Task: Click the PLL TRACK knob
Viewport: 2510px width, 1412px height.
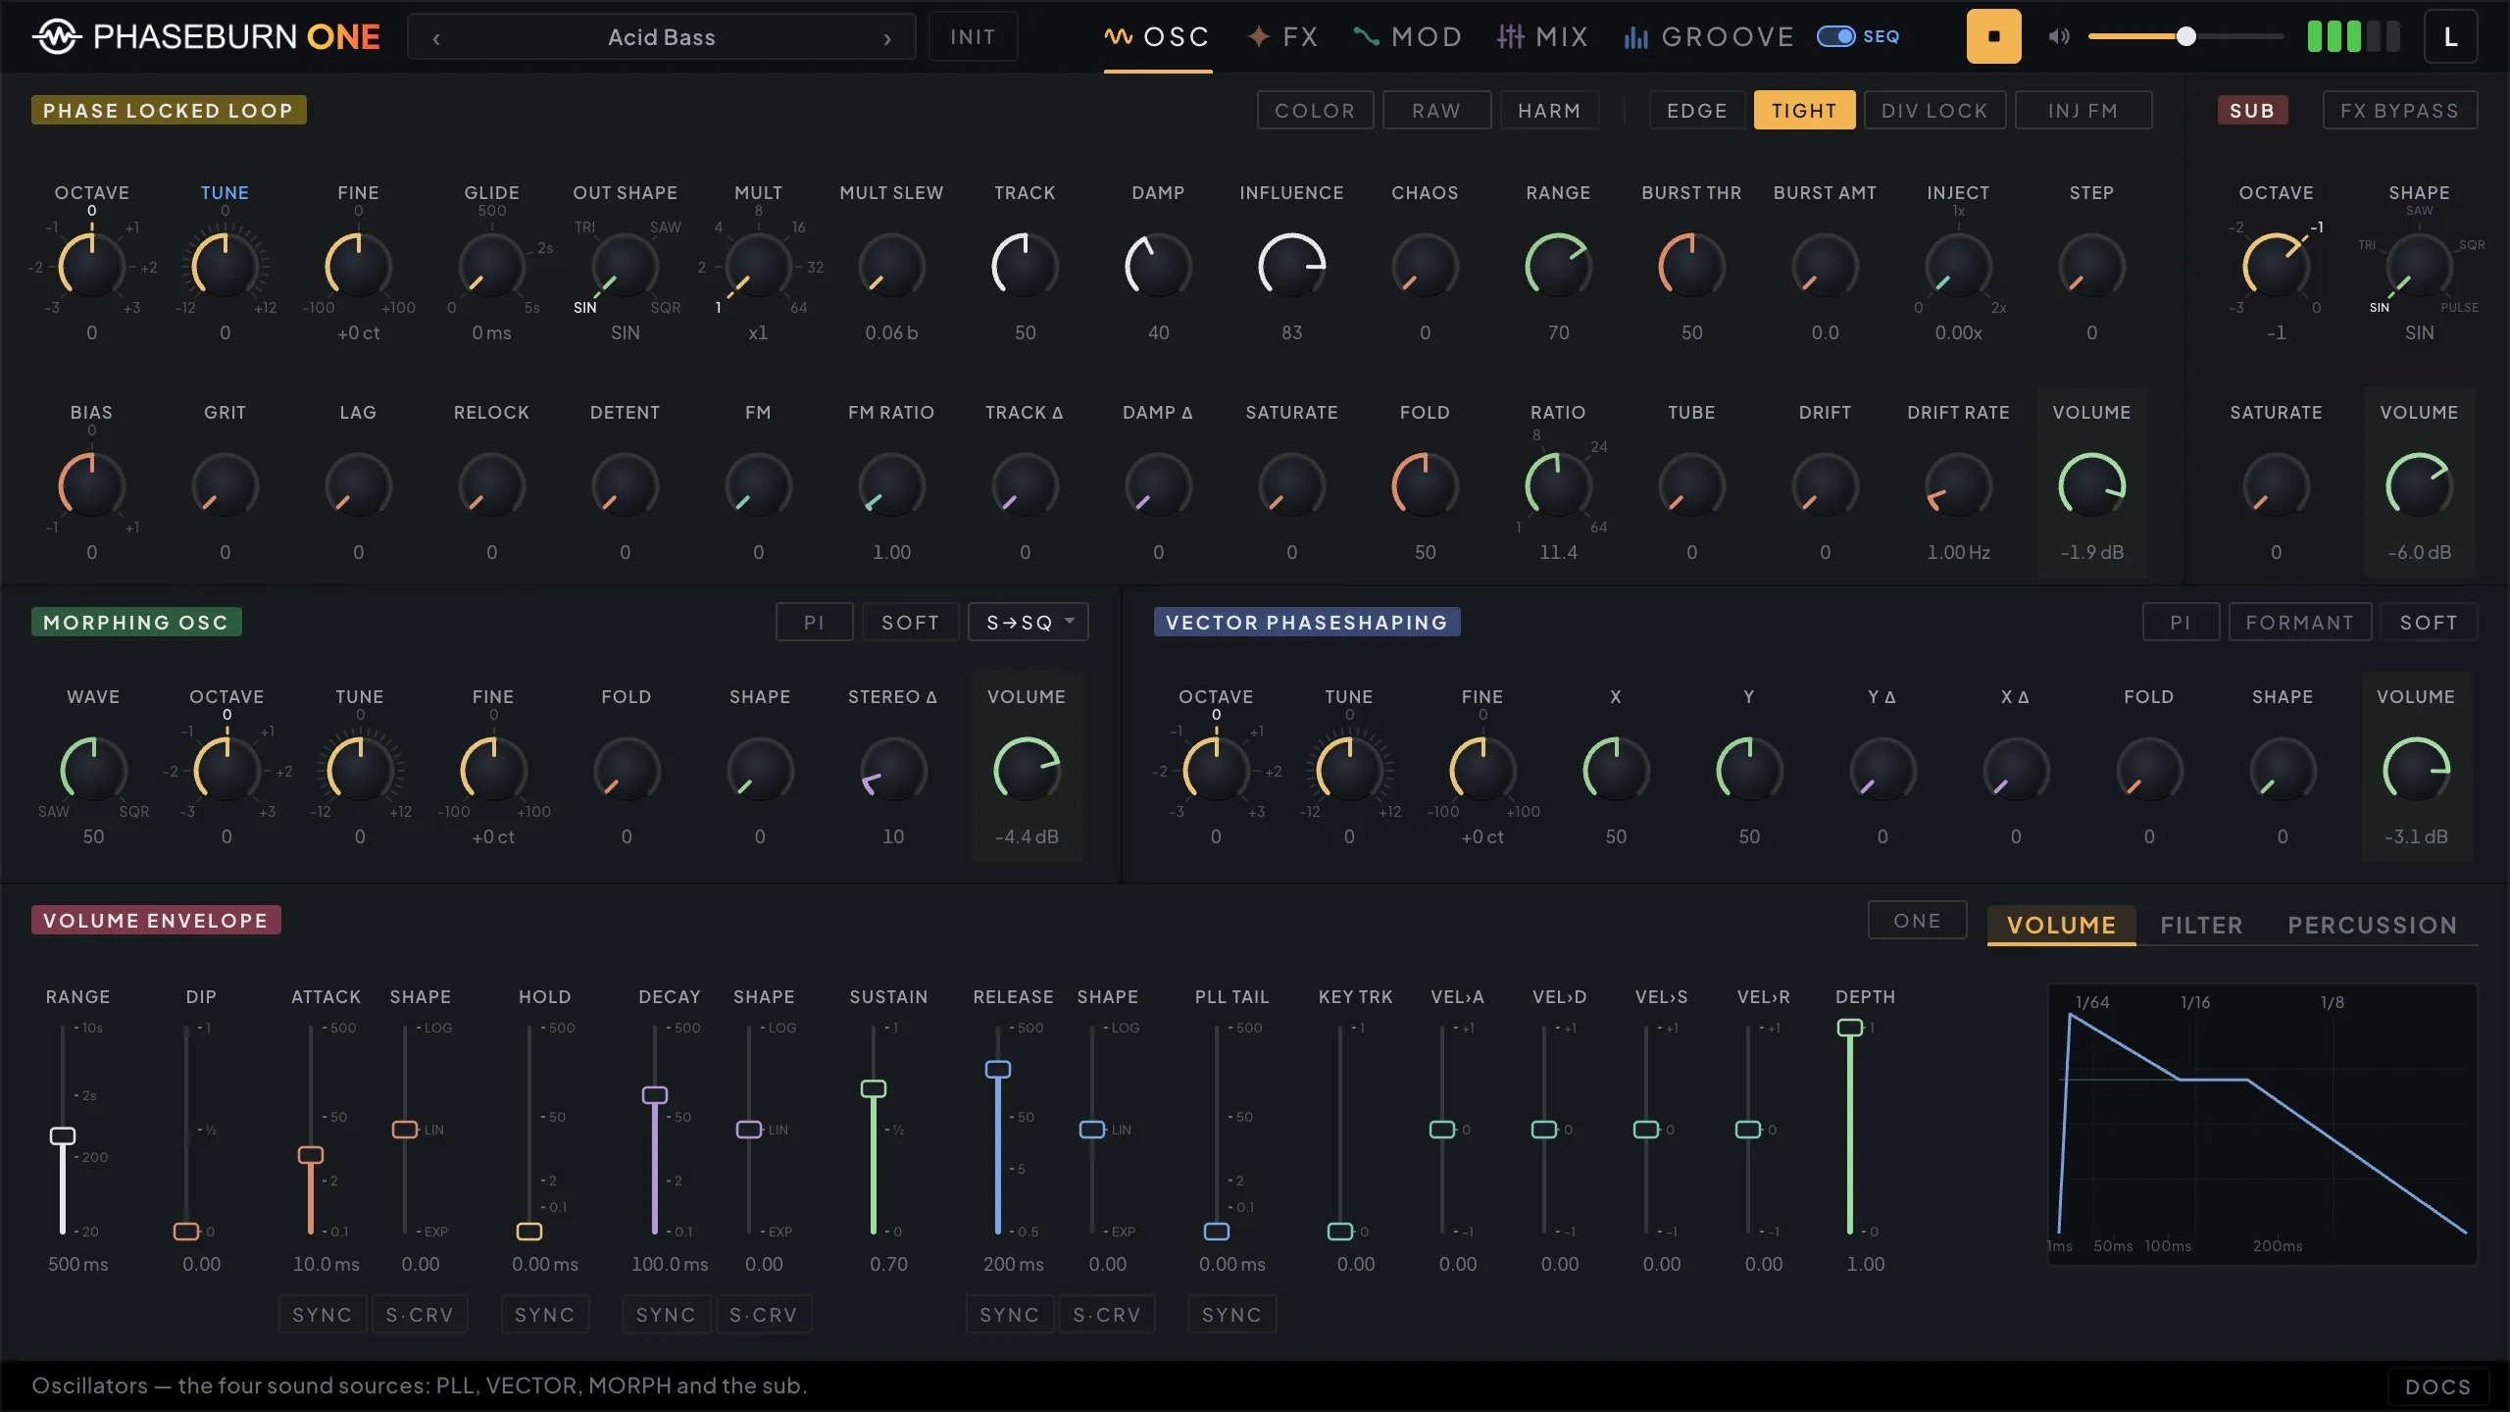Action: (1025, 266)
